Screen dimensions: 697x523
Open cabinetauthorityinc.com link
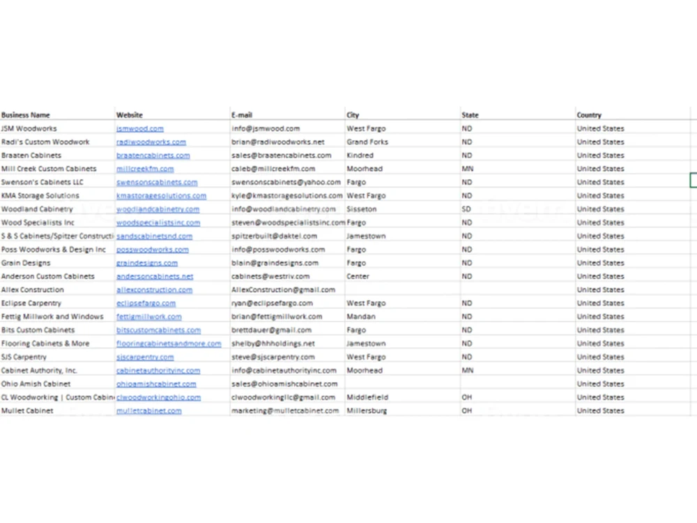coord(158,370)
